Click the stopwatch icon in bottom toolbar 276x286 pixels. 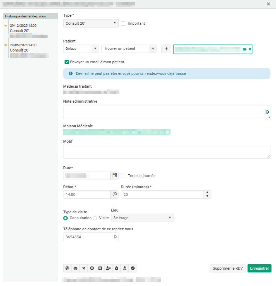117,268
